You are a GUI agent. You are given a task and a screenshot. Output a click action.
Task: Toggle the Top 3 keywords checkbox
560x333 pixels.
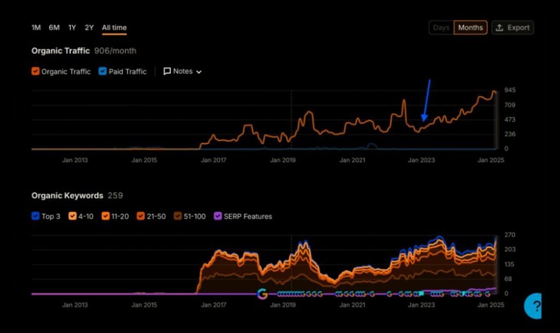click(x=36, y=216)
